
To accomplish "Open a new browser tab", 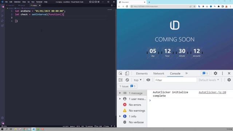I will [149, 2].
